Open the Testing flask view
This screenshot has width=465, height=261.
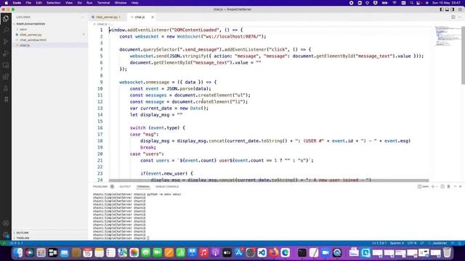(x=6, y=88)
